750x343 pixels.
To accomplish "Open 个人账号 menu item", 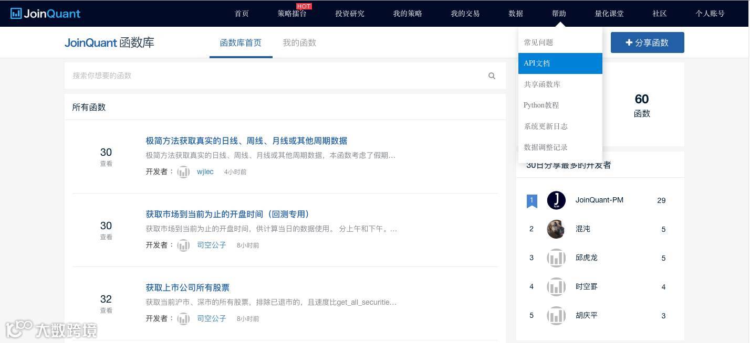I will (710, 14).
